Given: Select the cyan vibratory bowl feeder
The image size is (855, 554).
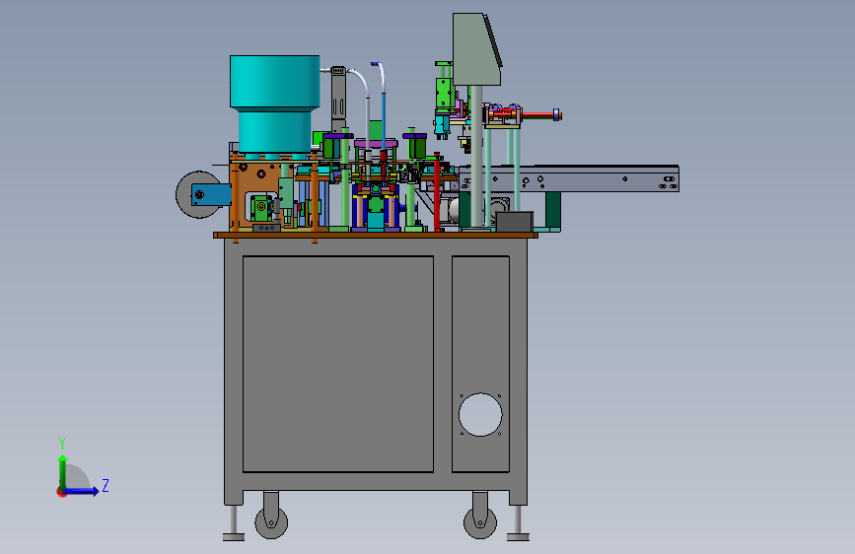Looking at the screenshot, I should pyautogui.click(x=275, y=104).
